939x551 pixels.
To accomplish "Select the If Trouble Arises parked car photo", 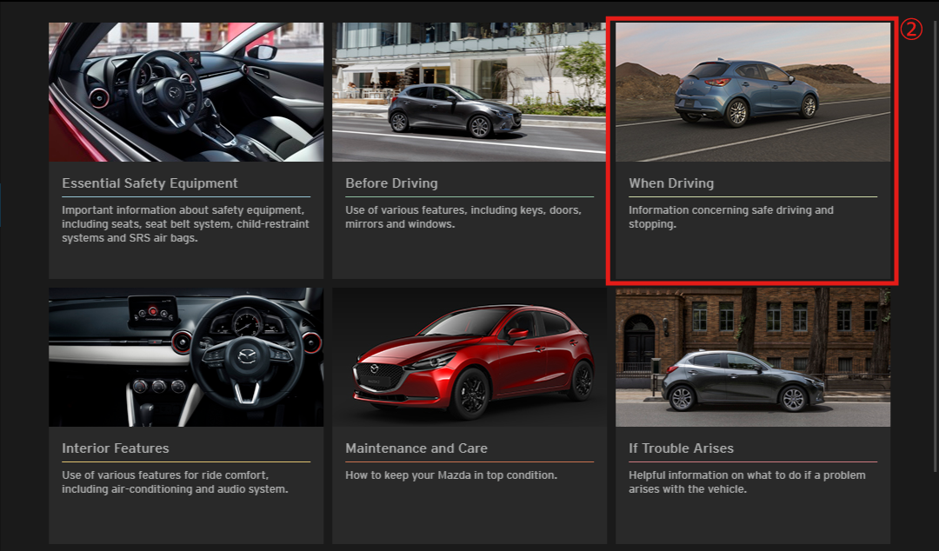I will point(752,357).
